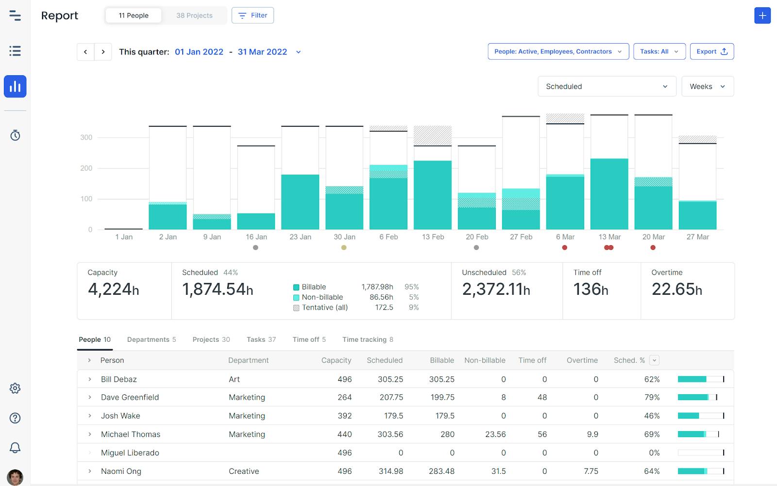Screen dimensions: 777x486
Task: Open the Schedule view from the sidebar
Action: 15,16
